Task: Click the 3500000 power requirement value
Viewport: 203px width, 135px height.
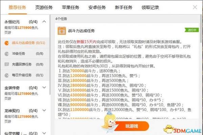Action: point(78,90)
